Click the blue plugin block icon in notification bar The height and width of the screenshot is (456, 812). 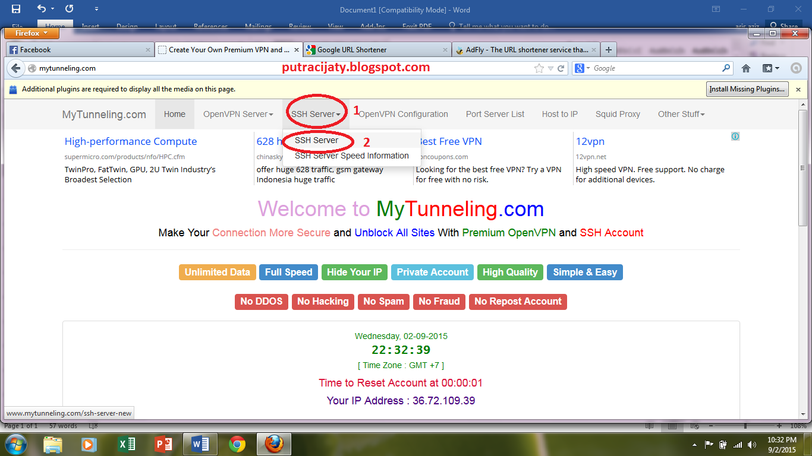click(13, 89)
